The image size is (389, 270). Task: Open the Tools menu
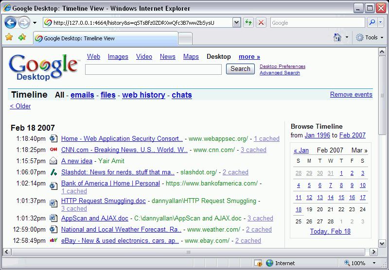point(370,37)
